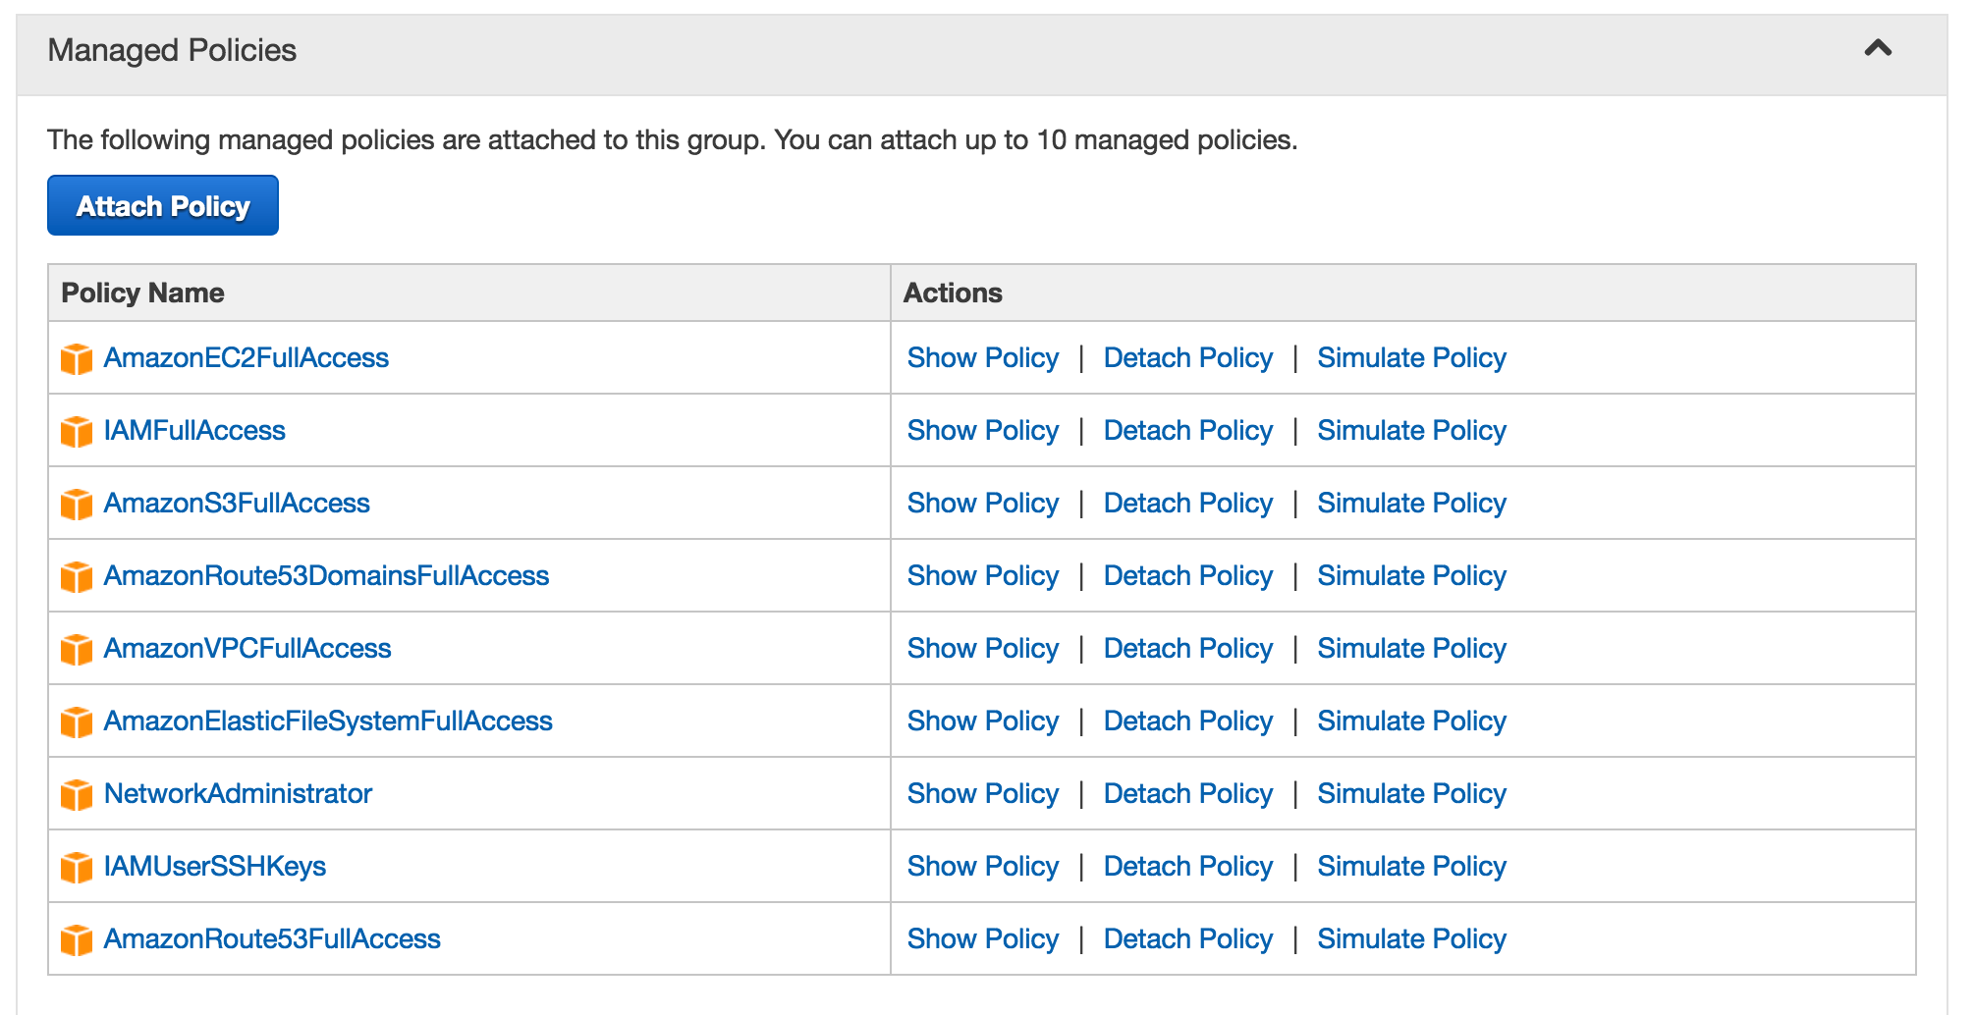Click the policy icon for AmazonVPCFullAccess

pyautogui.click(x=77, y=649)
